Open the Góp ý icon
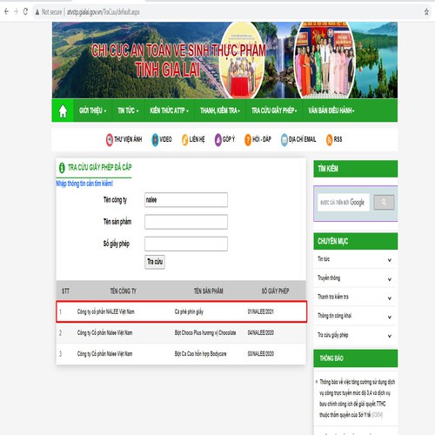 (218, 140)
